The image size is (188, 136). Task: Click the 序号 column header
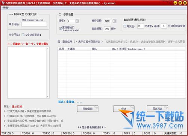tap(62, 49)
